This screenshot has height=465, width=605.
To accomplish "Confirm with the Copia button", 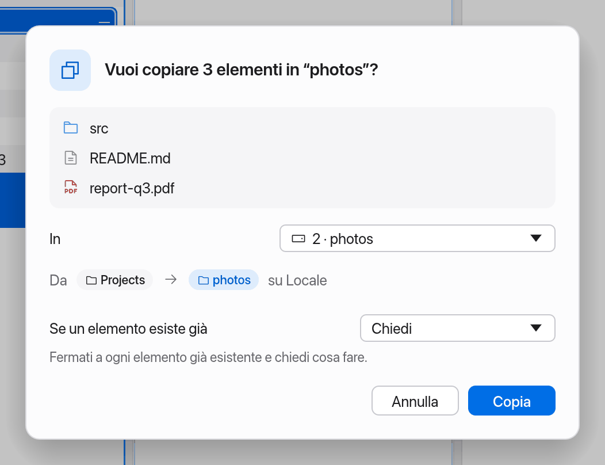I will coord(512,401).
